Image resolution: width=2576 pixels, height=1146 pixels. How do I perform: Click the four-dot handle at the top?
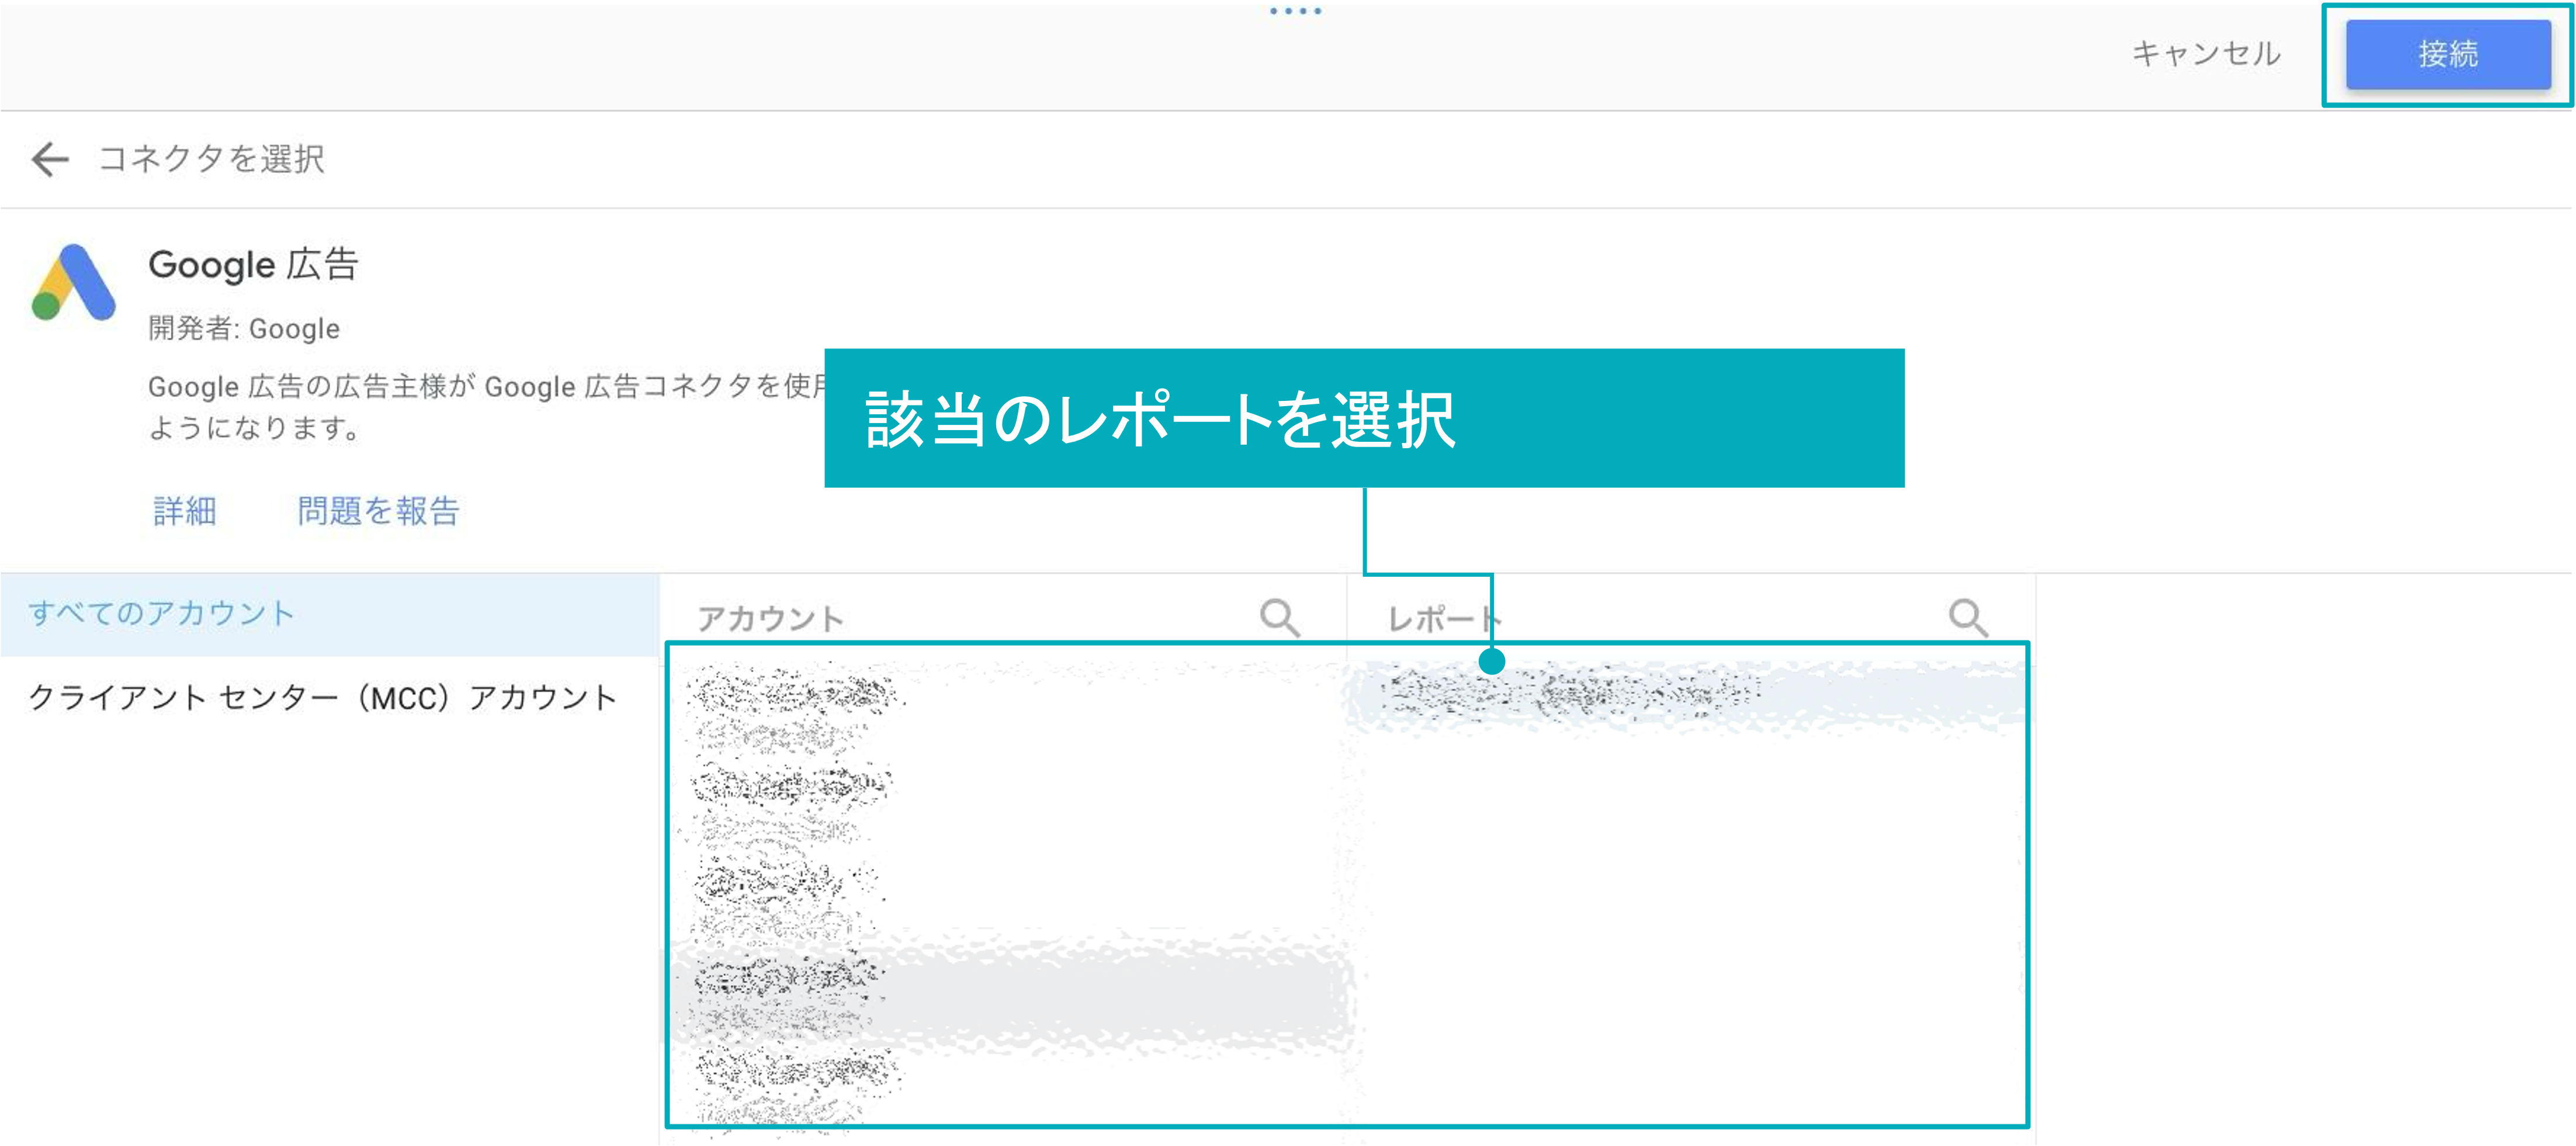click(x=1297, y=11)
